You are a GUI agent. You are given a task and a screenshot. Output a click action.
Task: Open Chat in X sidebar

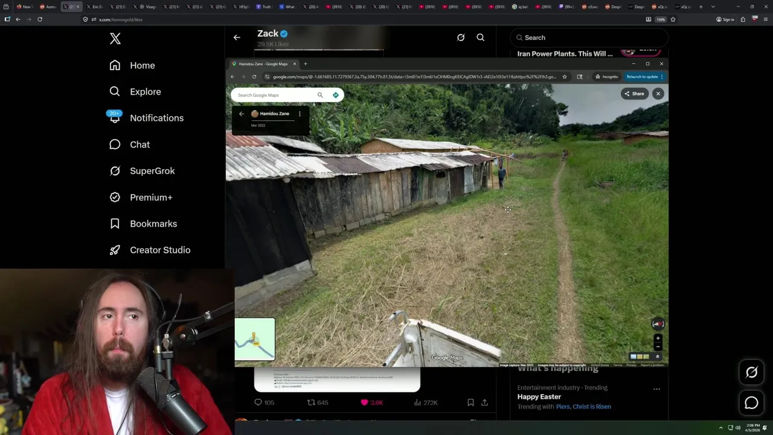click(130, 144)
